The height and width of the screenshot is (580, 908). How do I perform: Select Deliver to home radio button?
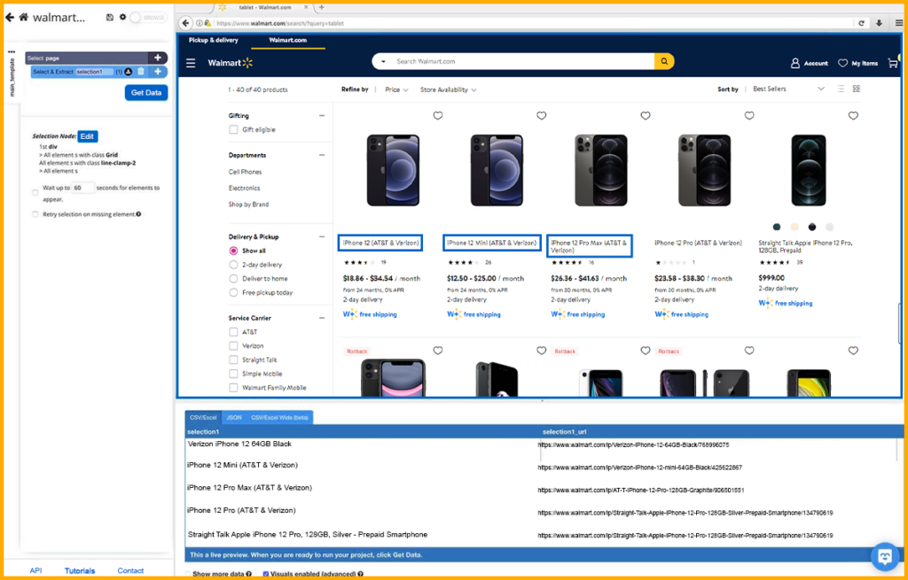tap(233, 279)
